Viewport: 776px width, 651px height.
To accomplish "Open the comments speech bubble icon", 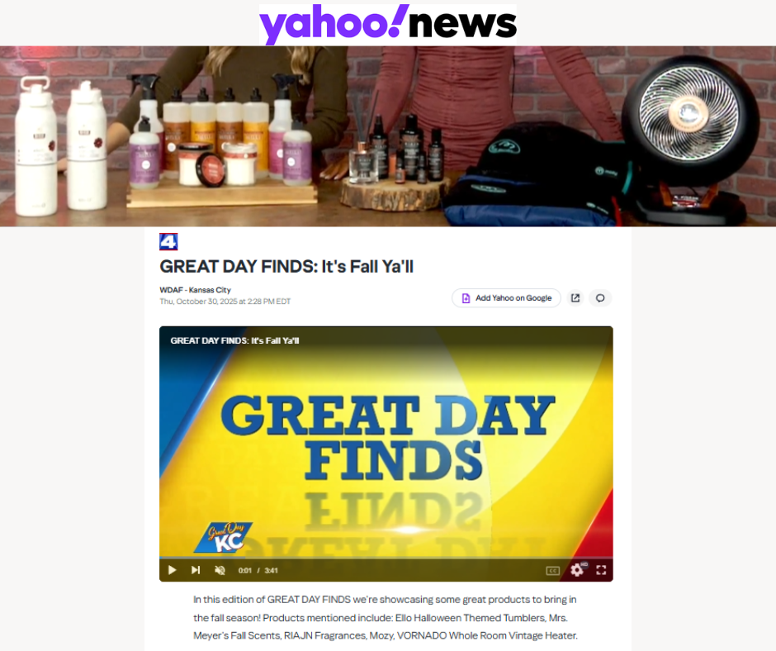I will tap(600, 297).
